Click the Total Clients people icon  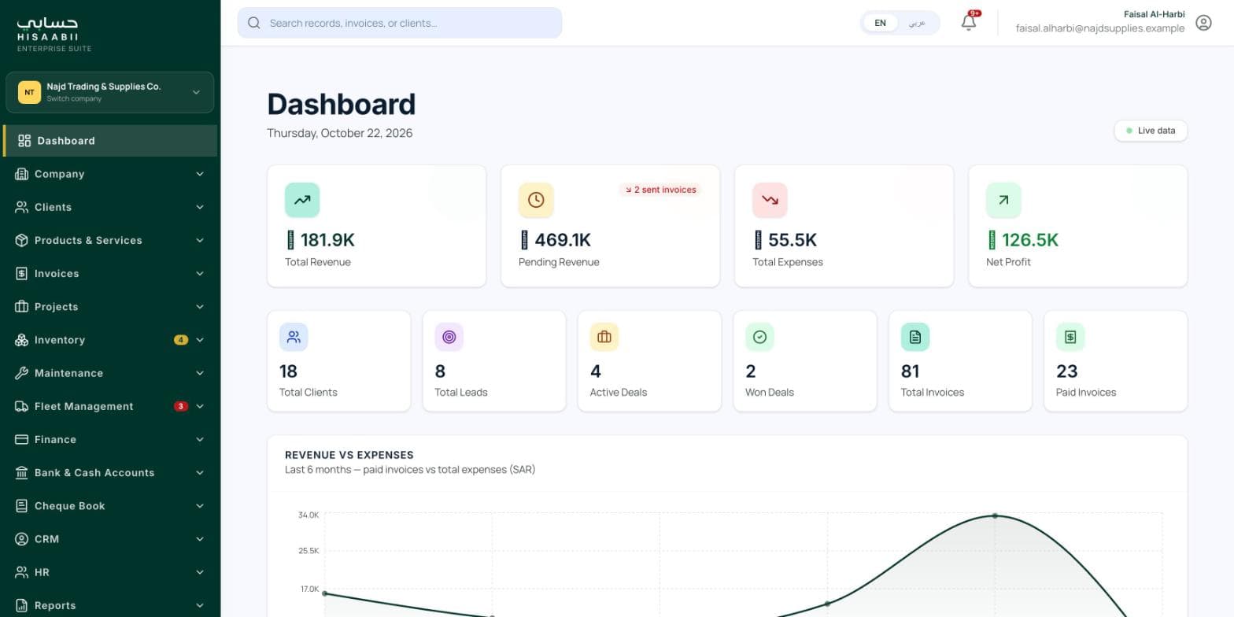[294, 337]
